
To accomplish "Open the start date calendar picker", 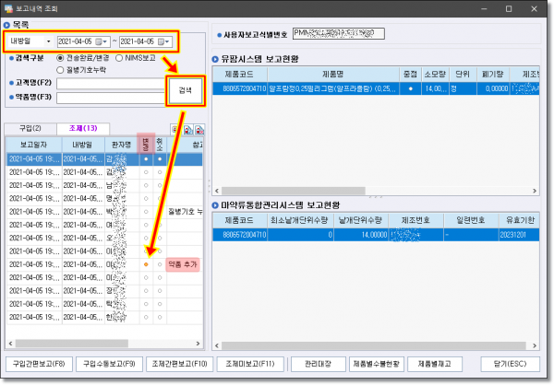I will click(x=103, y=41).
